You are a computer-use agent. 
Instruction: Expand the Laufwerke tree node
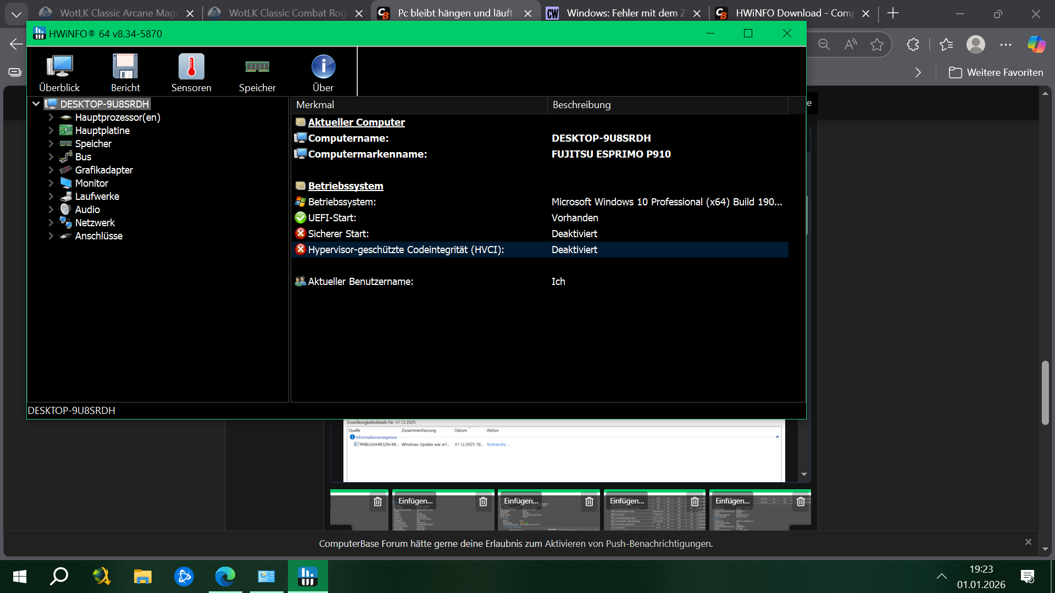51,197
